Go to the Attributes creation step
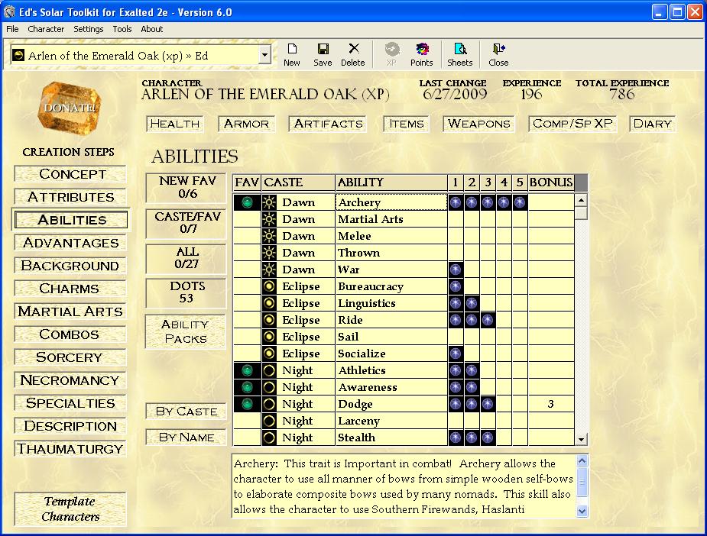Screen dimensions: 707x536 point(70,197)
